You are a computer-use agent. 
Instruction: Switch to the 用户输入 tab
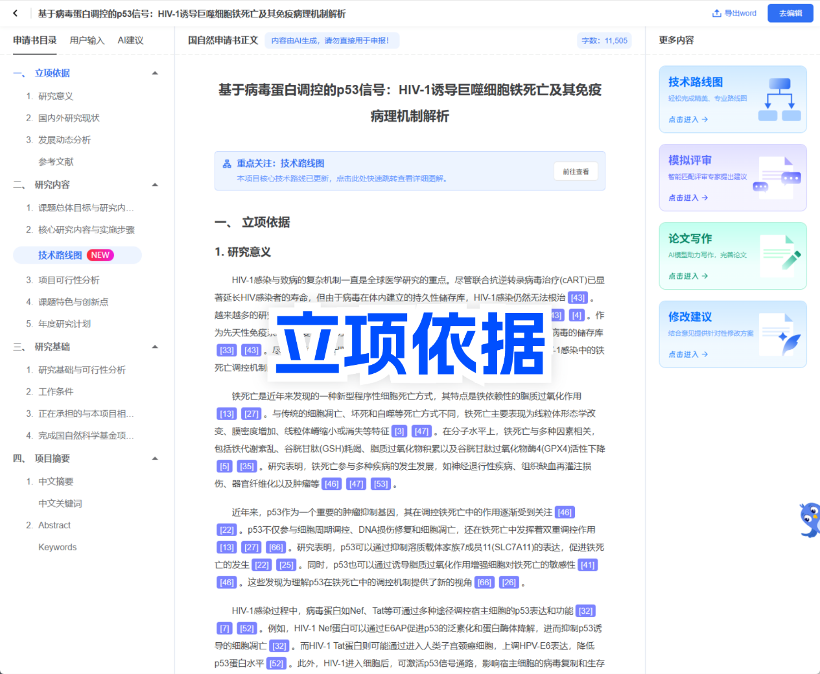coord(87,40)
